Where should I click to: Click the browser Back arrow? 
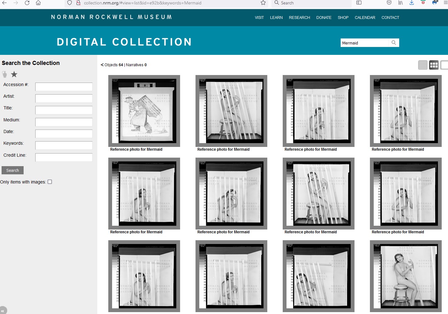[x=5, y=3]
